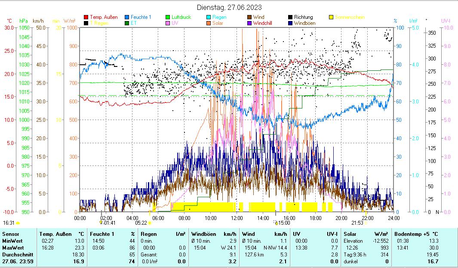Click the pink UV legend square
458x268 pixels.
coord(168,23)
